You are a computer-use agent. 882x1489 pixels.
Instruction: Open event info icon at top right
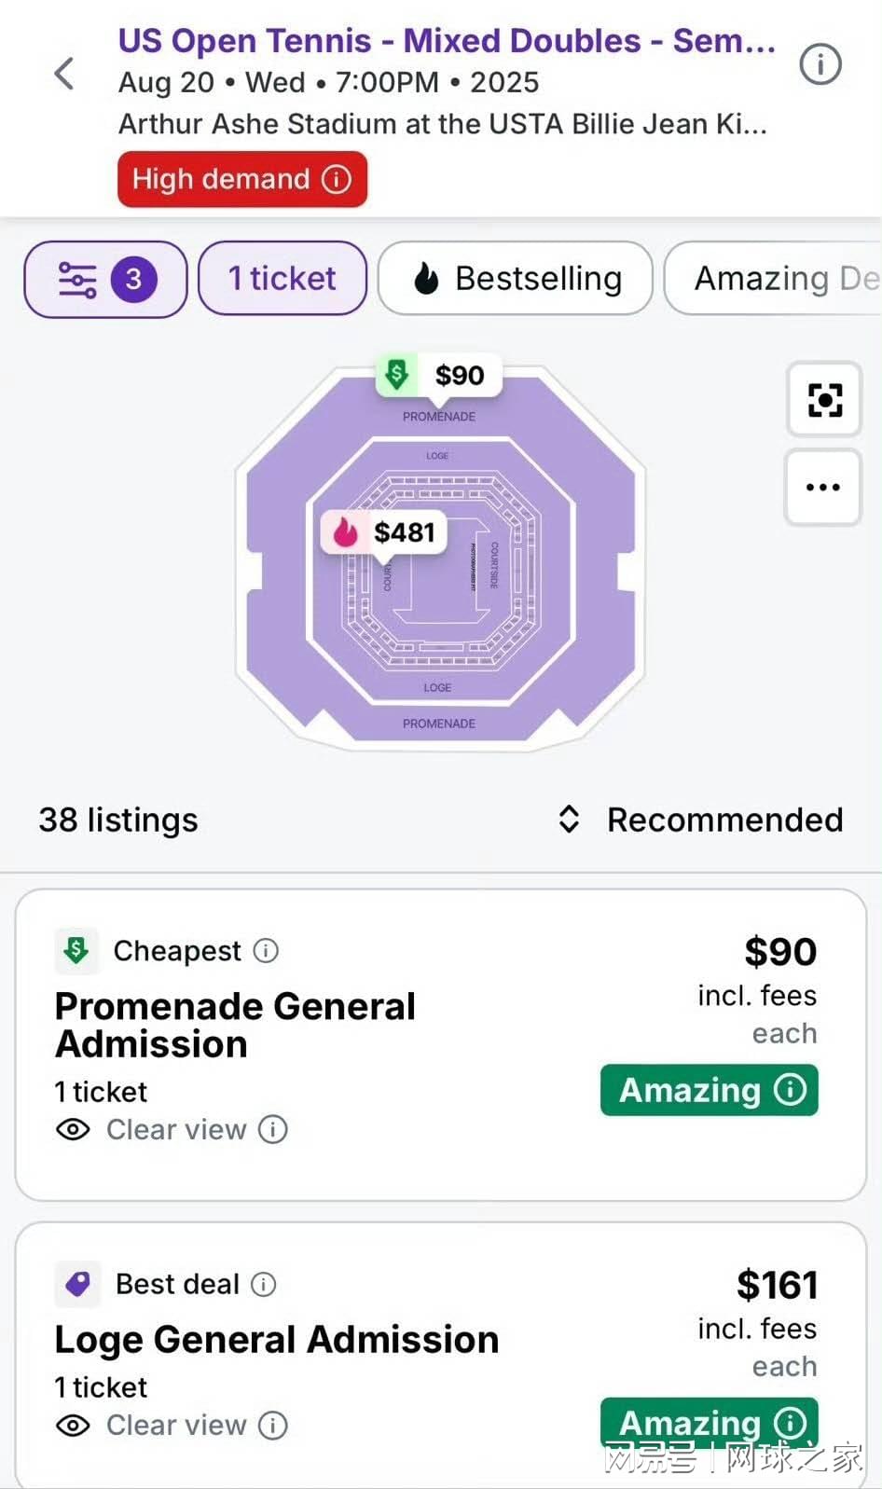(820, 65)
